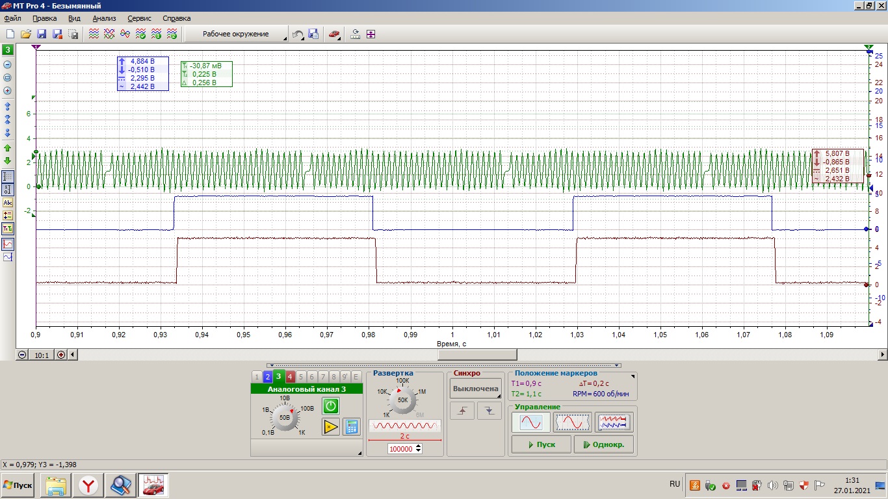
Task: Open the Анализ menu
Action: pyautogui.click(x=104, y=18)
